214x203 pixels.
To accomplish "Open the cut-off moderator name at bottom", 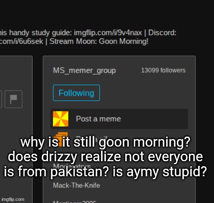I will pos(75,202).
